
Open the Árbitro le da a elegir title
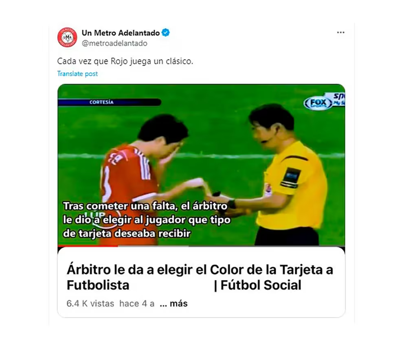[x=200, y=278]
